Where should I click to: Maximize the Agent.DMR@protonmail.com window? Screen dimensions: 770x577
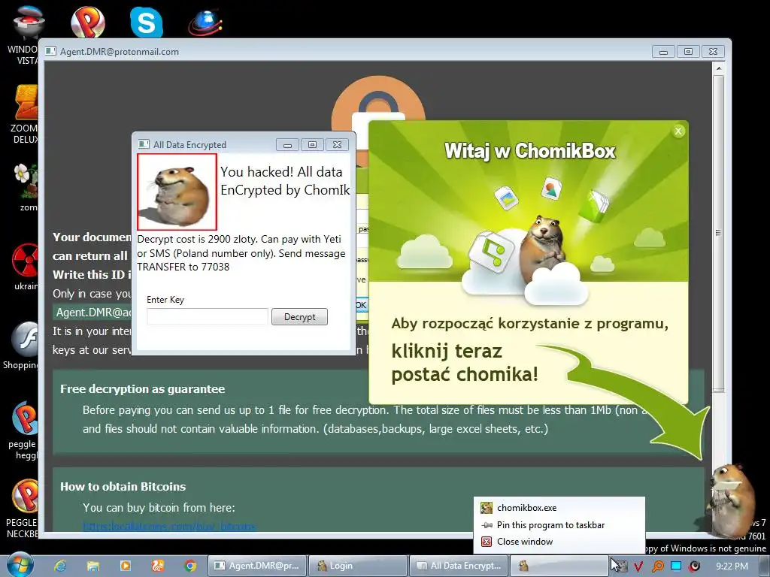[689, 52]
